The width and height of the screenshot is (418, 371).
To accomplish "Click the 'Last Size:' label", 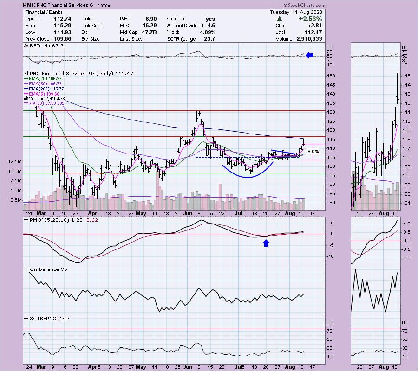I will click(x=131, y=39).
